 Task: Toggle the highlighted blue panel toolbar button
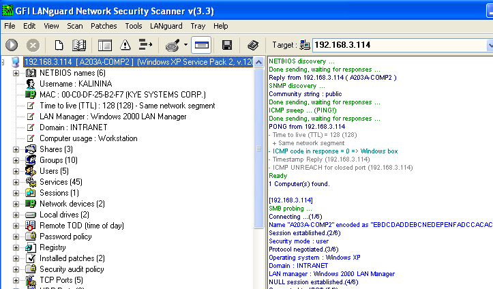[x=201, y=45]
